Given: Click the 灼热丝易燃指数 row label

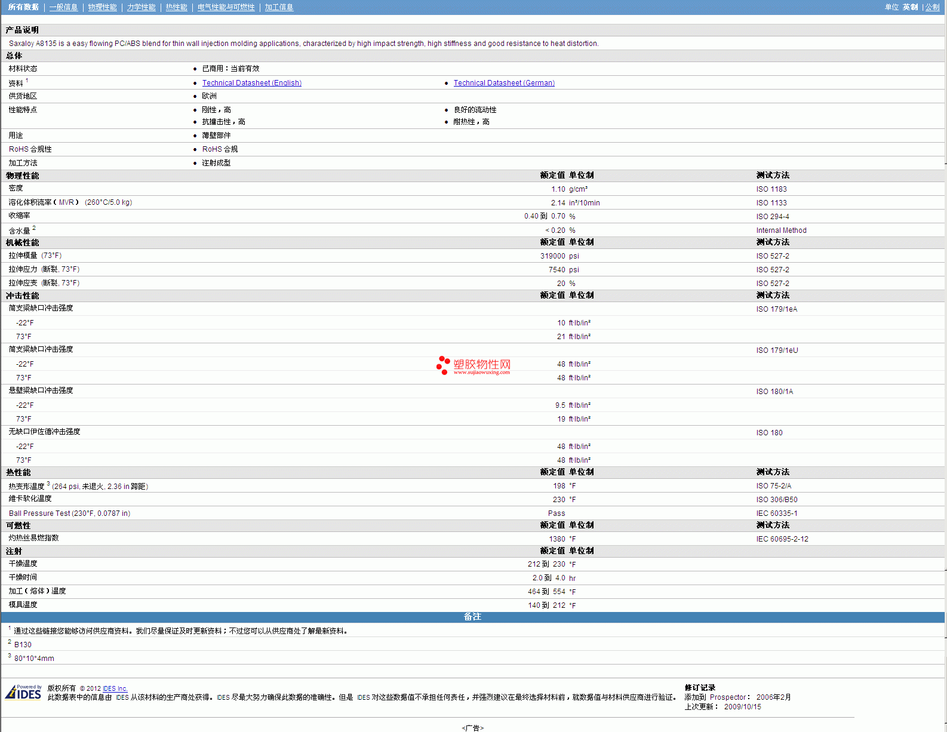Looking at the screenshot, I should click(33, 538).
